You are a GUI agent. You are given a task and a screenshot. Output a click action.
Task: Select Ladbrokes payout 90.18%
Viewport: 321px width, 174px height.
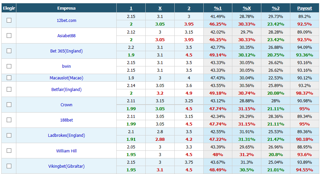[305, 139]
